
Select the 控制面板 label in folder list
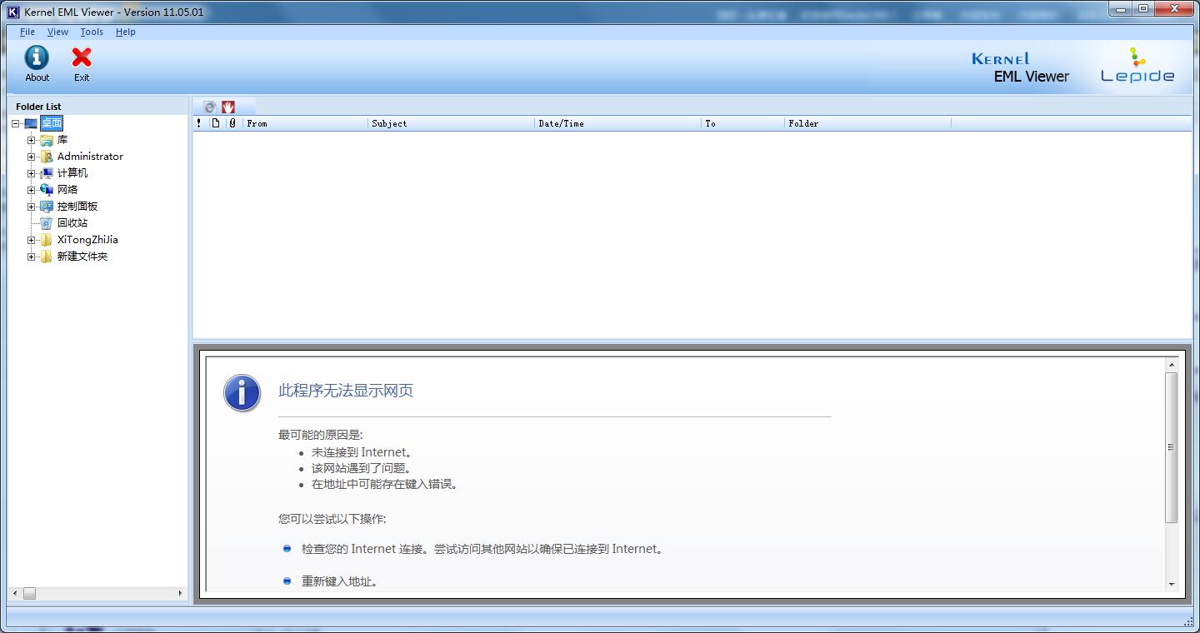(77, 207)
